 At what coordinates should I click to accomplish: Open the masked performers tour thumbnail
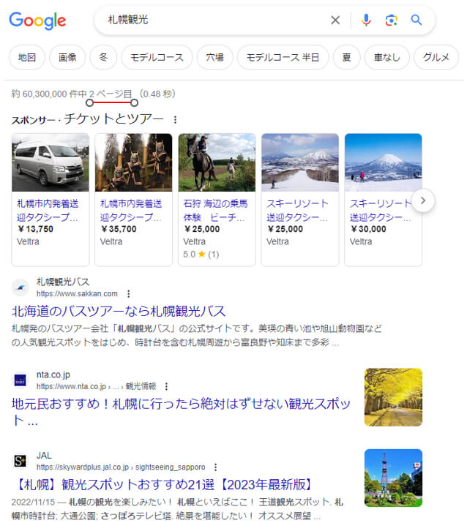(x=133, y=162)
